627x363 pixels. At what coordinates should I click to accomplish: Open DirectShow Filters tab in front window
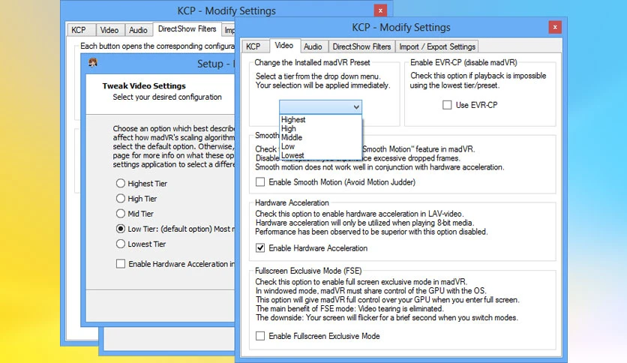click(361, 46)
